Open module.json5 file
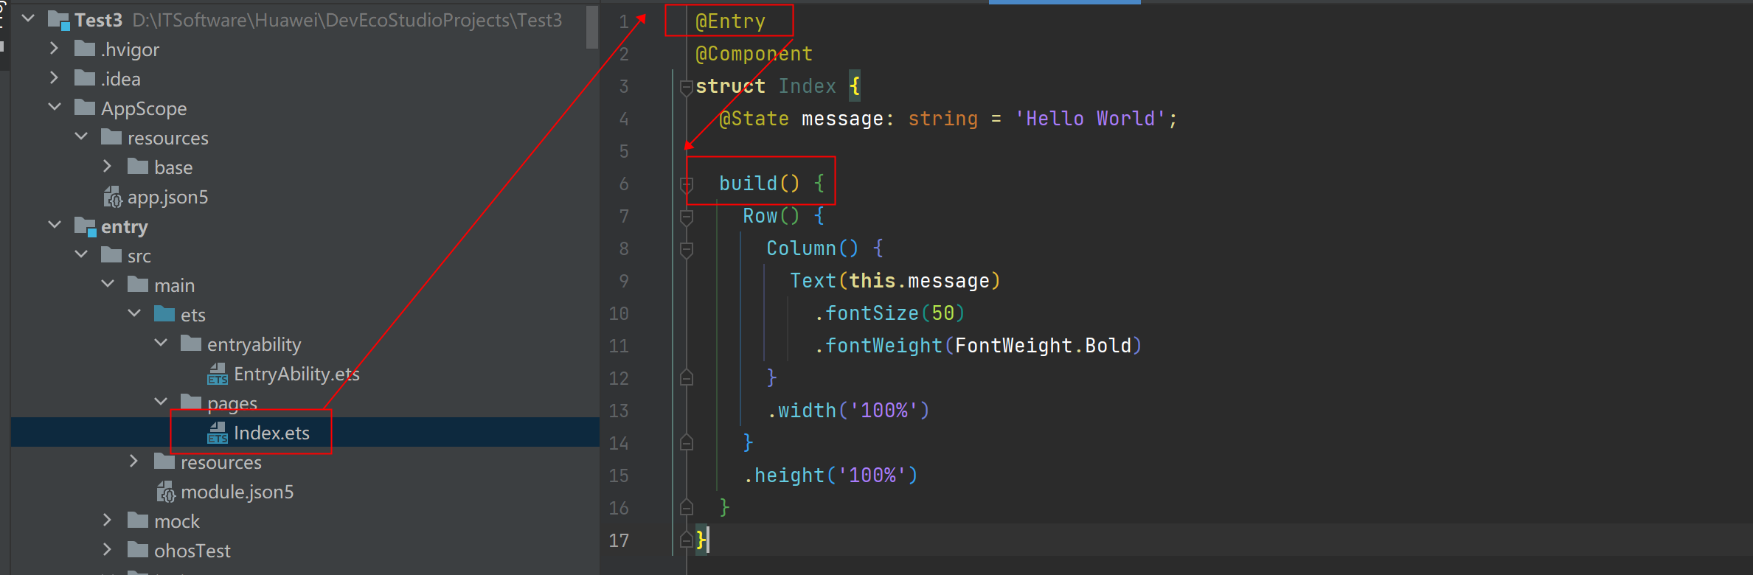This screenshot has width=1753, height=575. coord(237,492)
